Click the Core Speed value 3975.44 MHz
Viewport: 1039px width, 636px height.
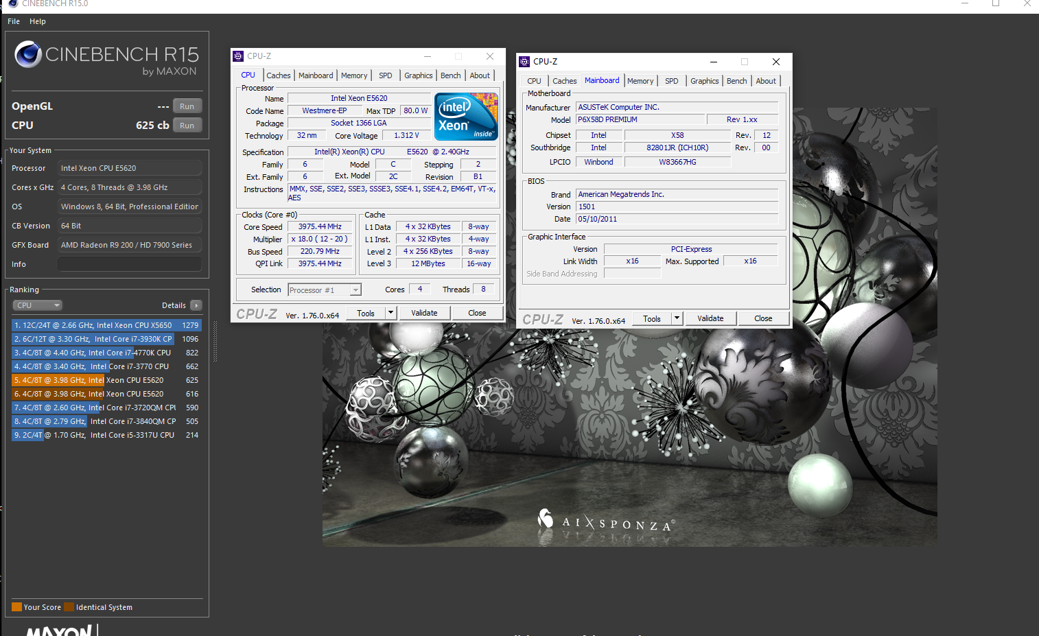click(x=320, y=226)
